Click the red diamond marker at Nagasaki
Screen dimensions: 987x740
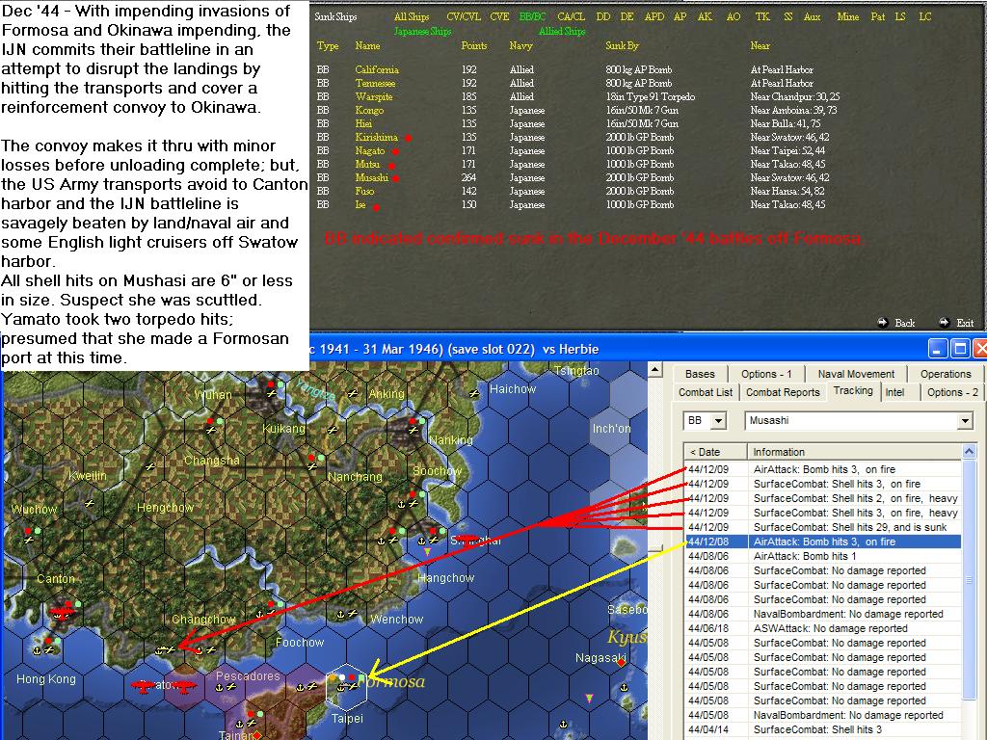pos(622,662)
